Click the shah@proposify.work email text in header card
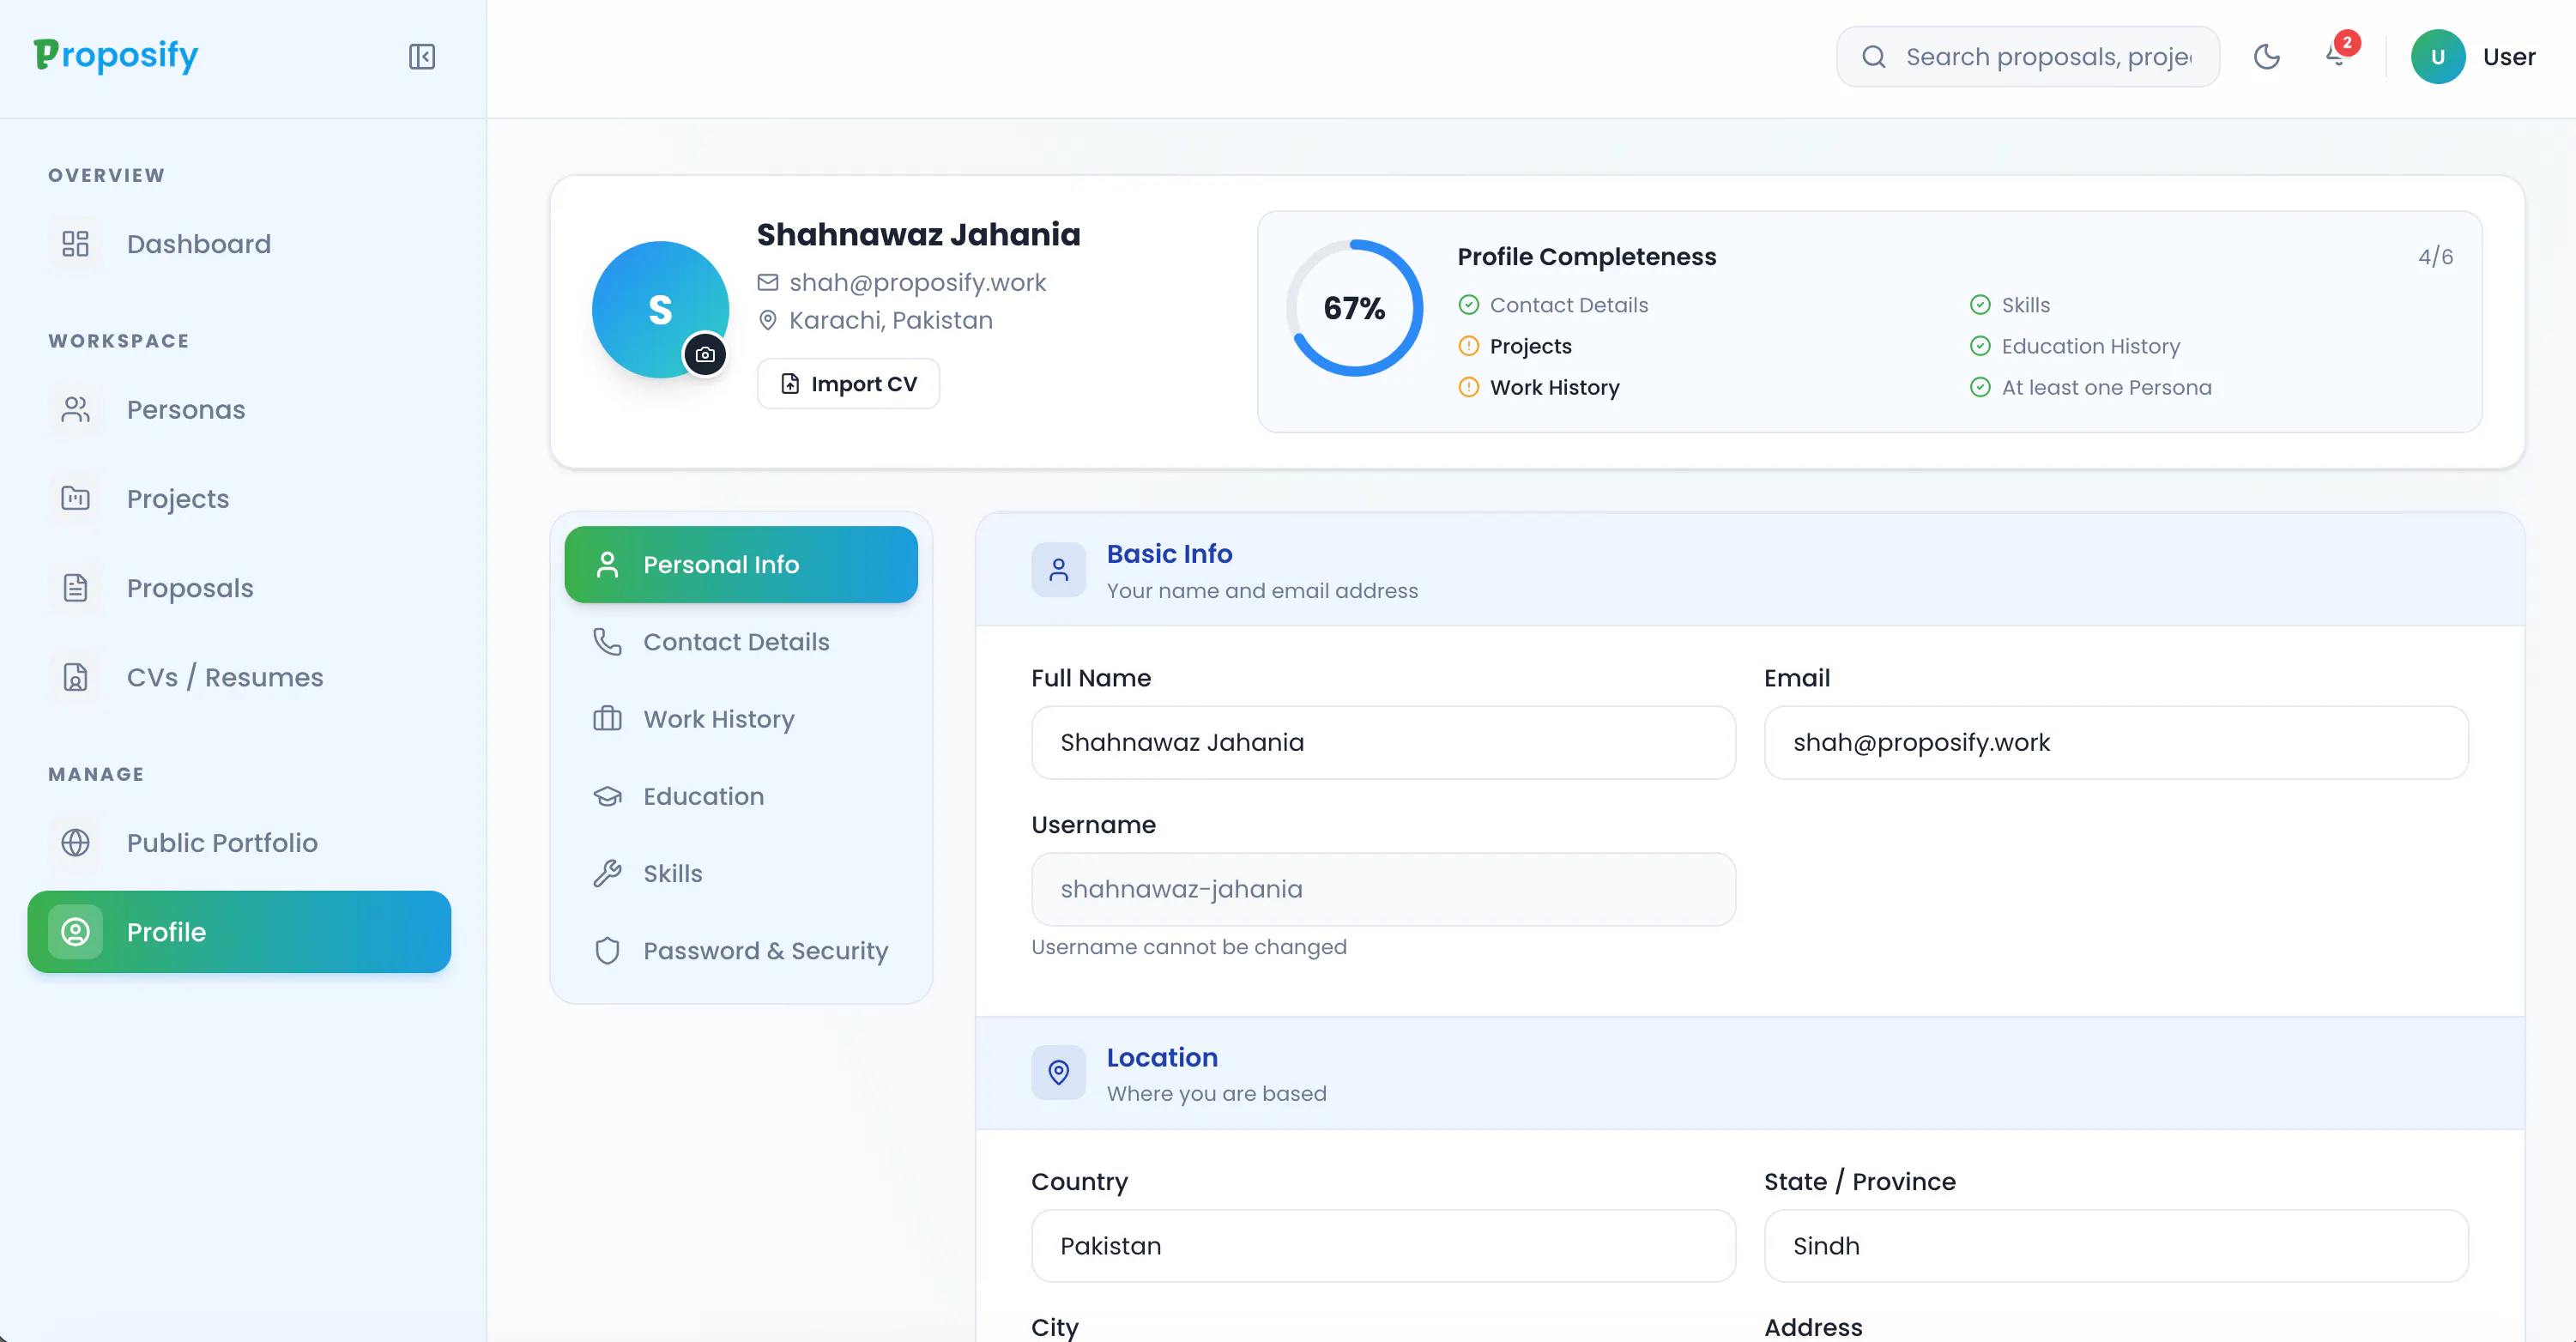Screen dimensions: 2576x1342 917,283
